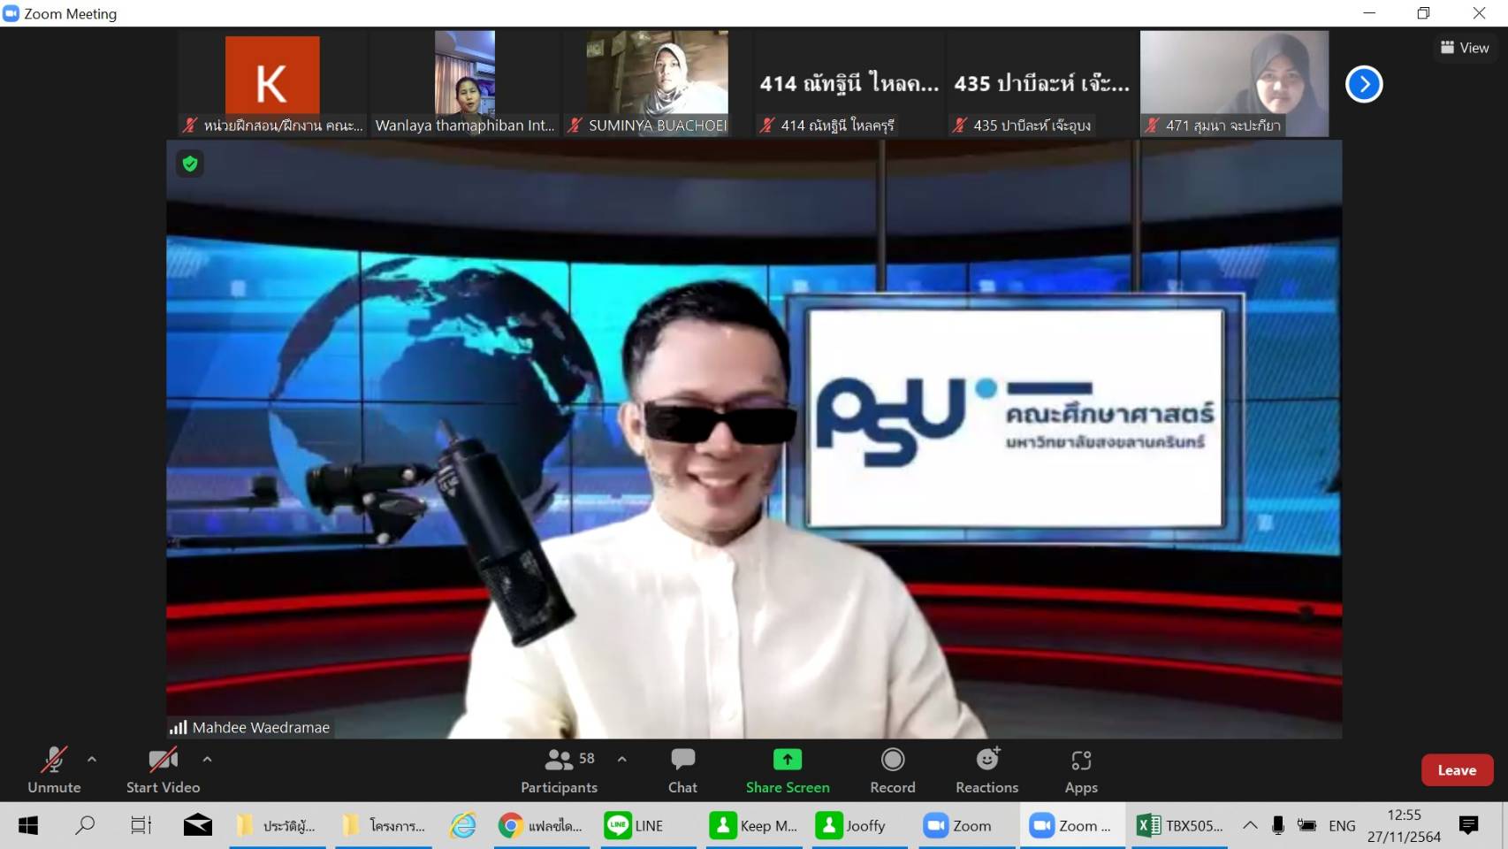Expand video options arrow beside Start Video
Image resolution: width=1508 pixels, height=849 pixels.
[x=207, y=759]
